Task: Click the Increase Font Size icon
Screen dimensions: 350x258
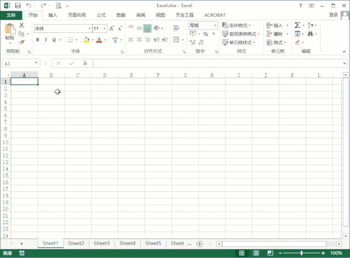Action: coord(112,28)
